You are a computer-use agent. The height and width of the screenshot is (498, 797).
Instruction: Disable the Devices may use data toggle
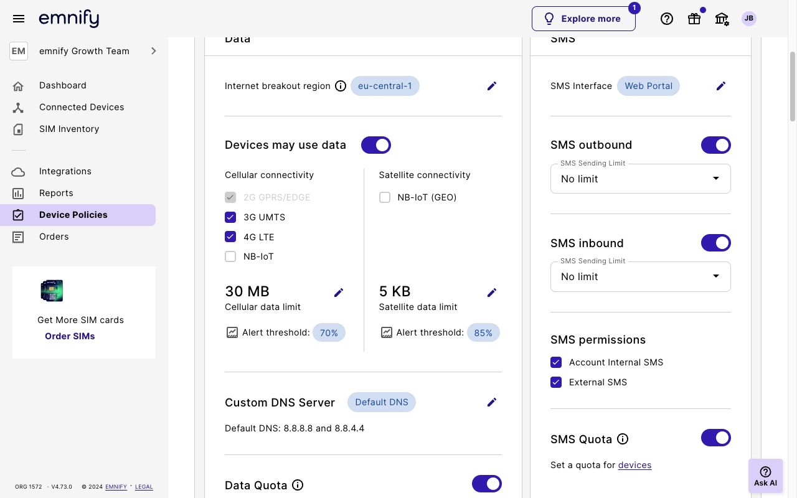coord(376,145)
